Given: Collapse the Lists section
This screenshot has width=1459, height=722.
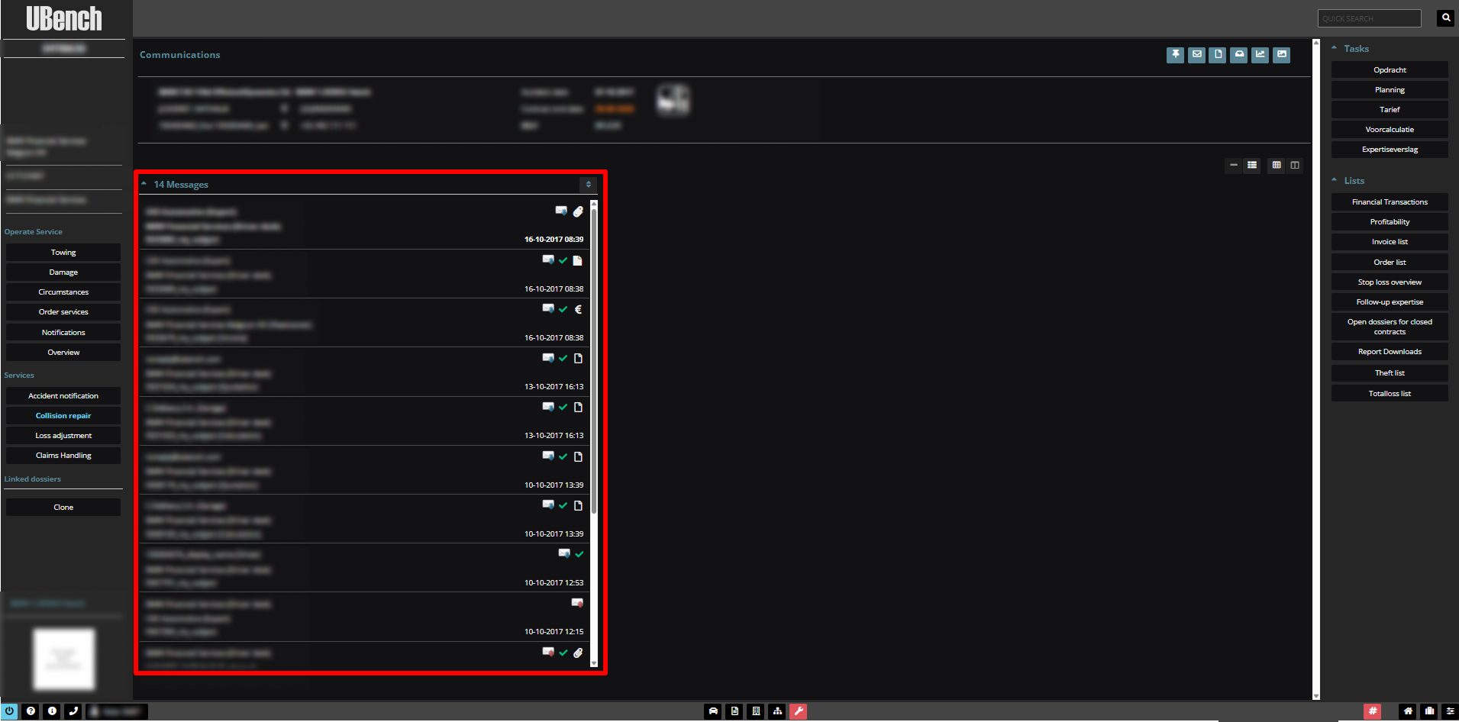Looking at the screenshot, I should (x=1335, y=181).
